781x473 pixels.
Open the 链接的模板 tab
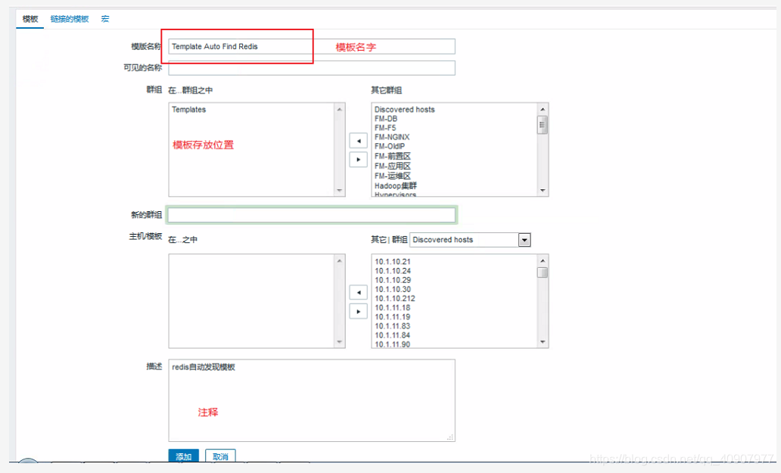70,19
